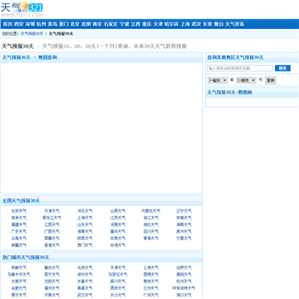Select 宁波 in the top navigation
This screenshot has height=299, width=299.
point(125,24)
